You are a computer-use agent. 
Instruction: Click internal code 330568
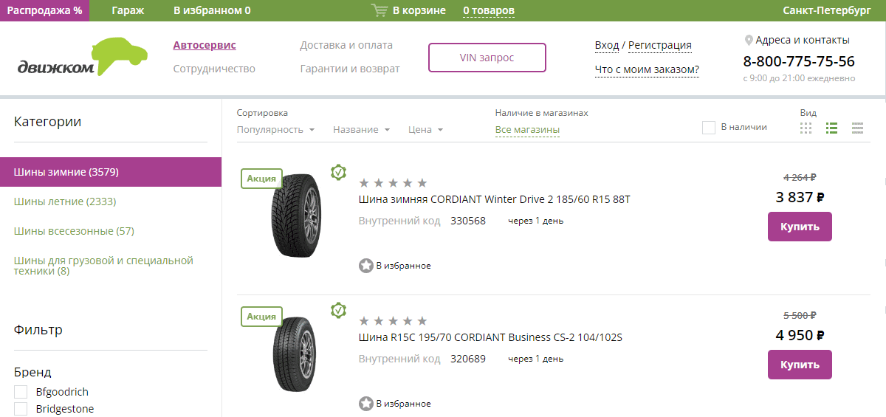(468, 221)
